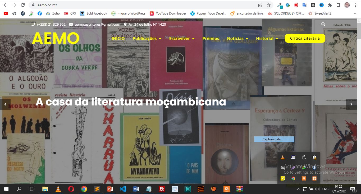
Task: Open PowerPoint from the taskbar
Action: tap(110, 189)
